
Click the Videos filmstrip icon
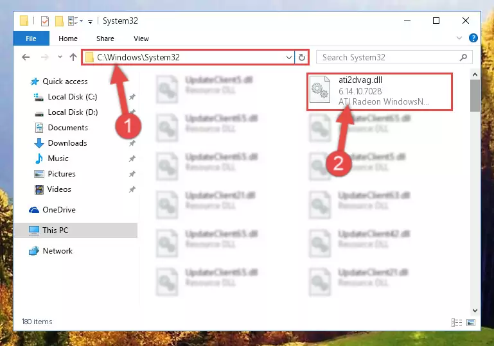39,189
